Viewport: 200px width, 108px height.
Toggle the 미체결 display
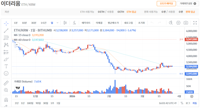pyautogui.click(x=99, y=23)
